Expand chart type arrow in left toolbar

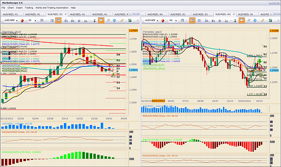[46, 21]
